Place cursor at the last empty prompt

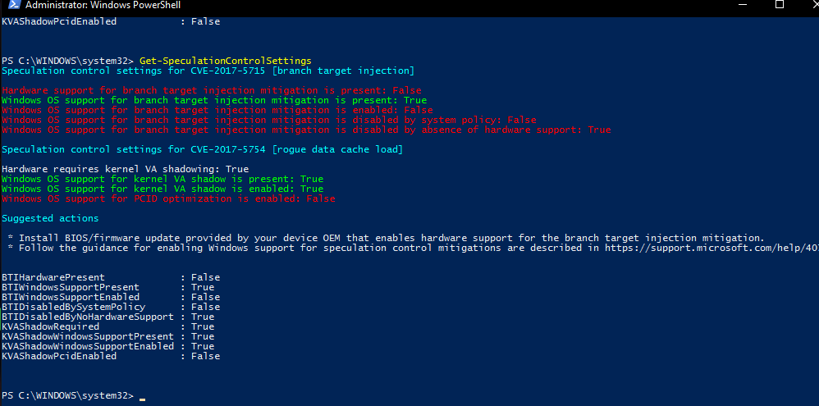[x=143, y=396]
